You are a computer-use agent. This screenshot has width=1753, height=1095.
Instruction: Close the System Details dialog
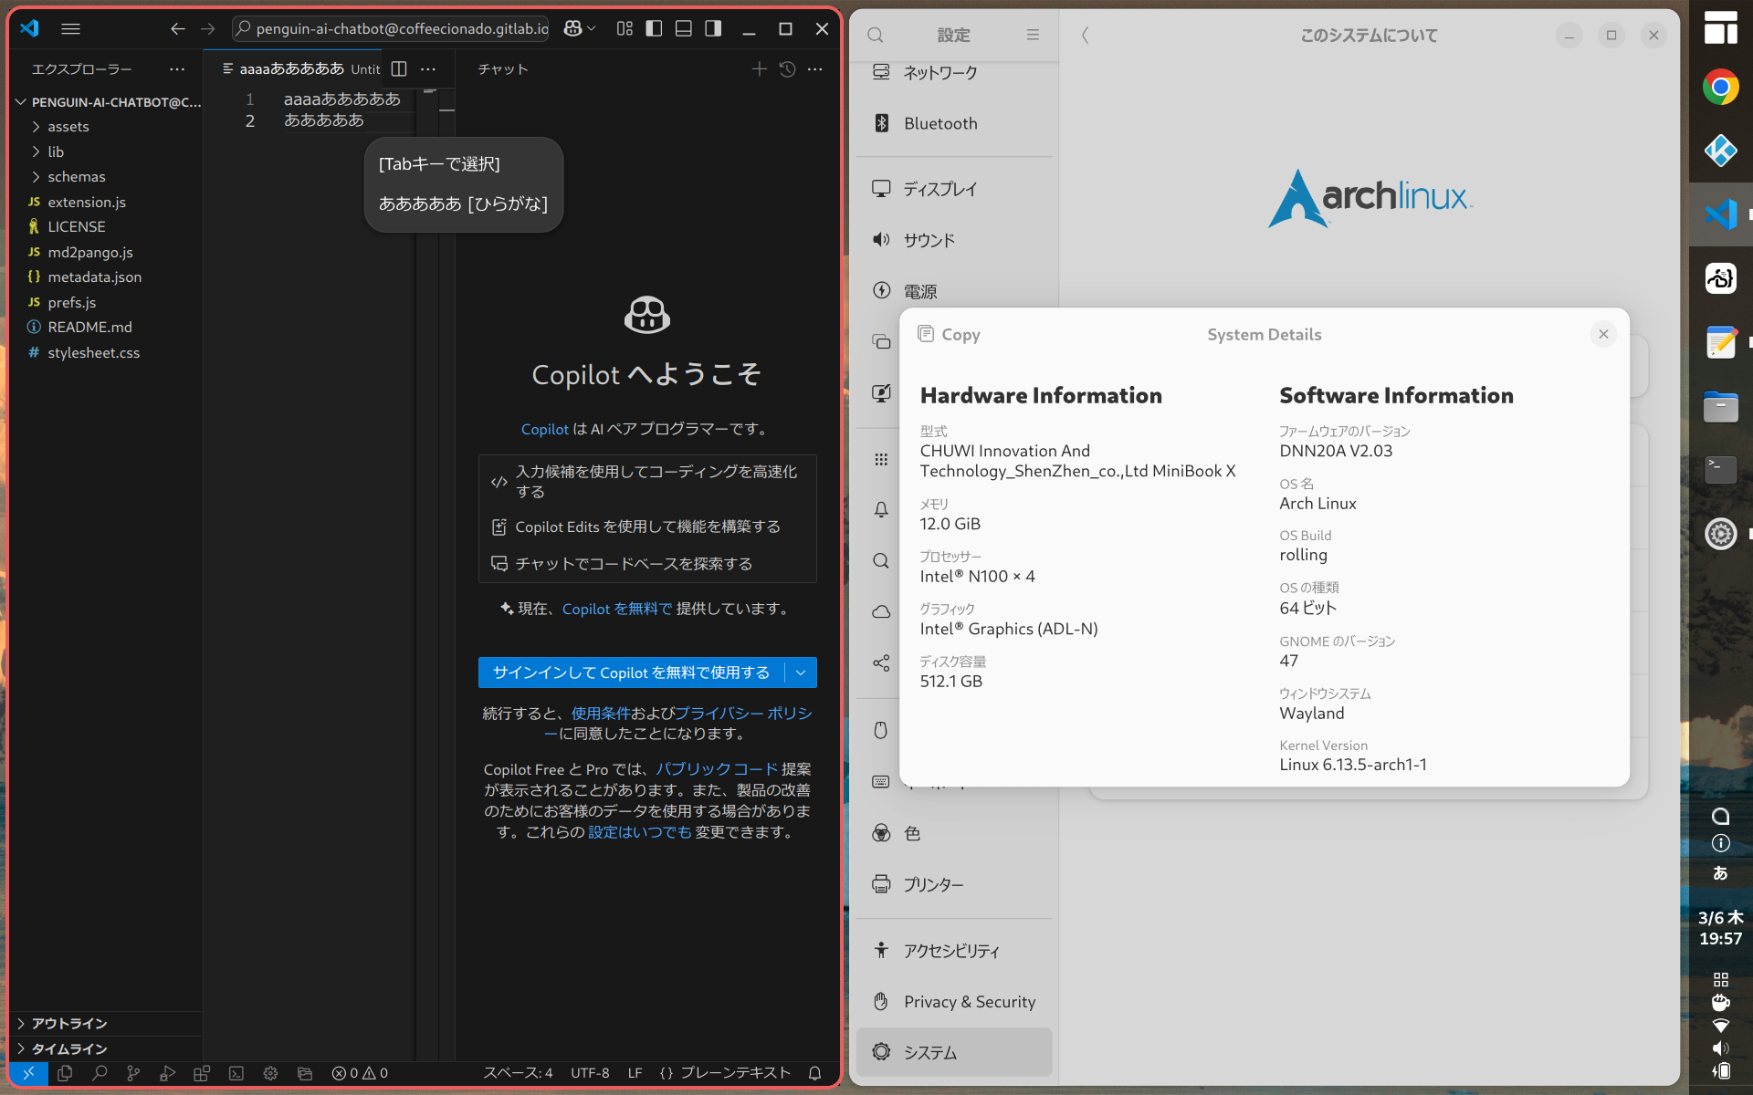coord(1603,334)
